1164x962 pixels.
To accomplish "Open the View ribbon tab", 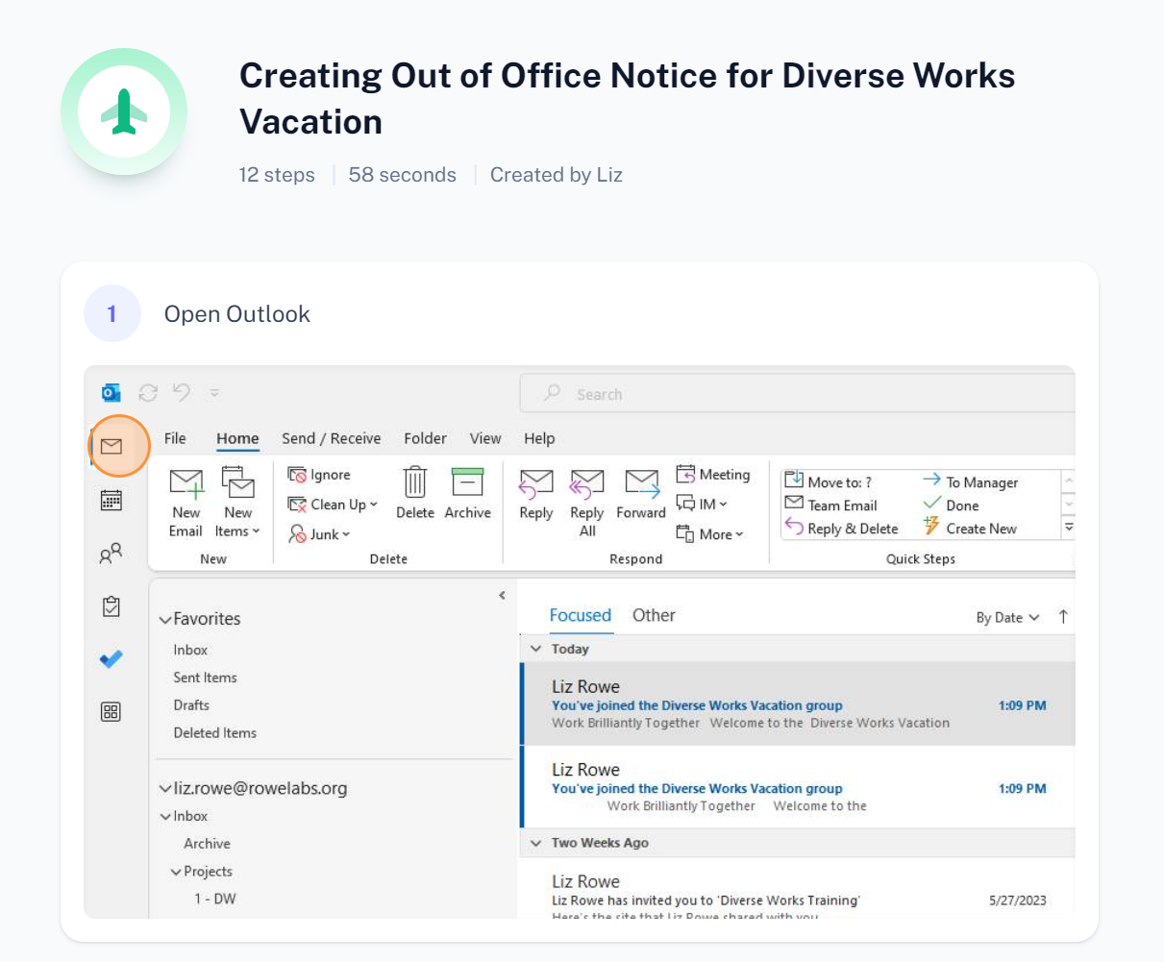I will click(485, 438).
